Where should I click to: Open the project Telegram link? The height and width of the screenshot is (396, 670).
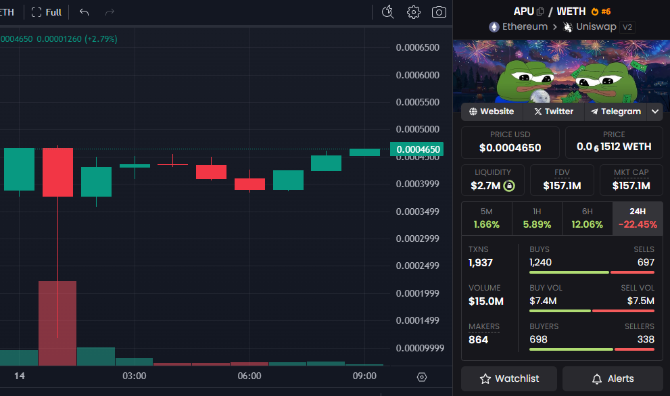[615, 112]
